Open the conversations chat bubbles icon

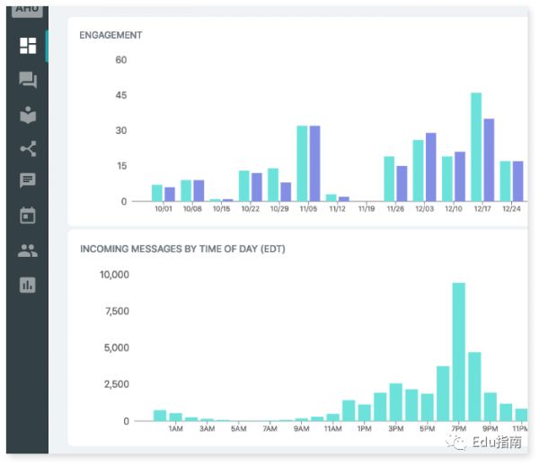point(28,80)
